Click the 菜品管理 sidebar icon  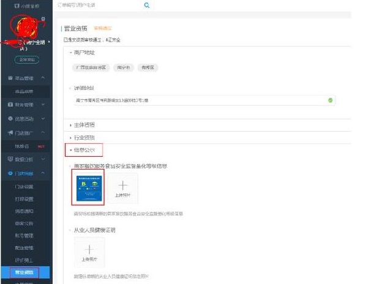point(10,79)
